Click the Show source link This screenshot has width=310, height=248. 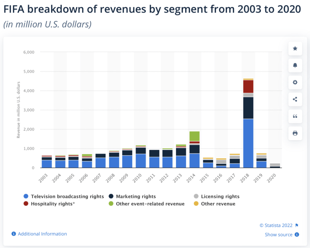[279, 235]
